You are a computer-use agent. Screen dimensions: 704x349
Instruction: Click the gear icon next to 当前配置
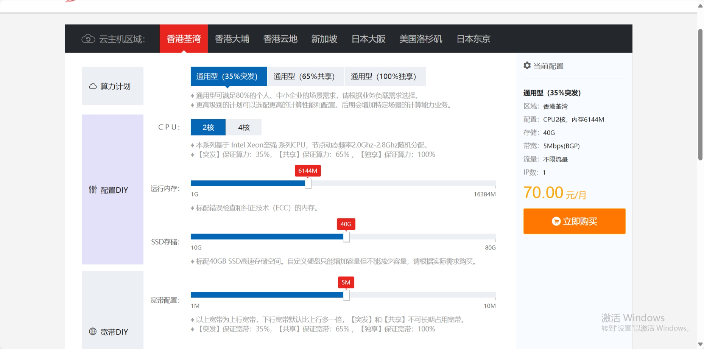tap(527, 65)
